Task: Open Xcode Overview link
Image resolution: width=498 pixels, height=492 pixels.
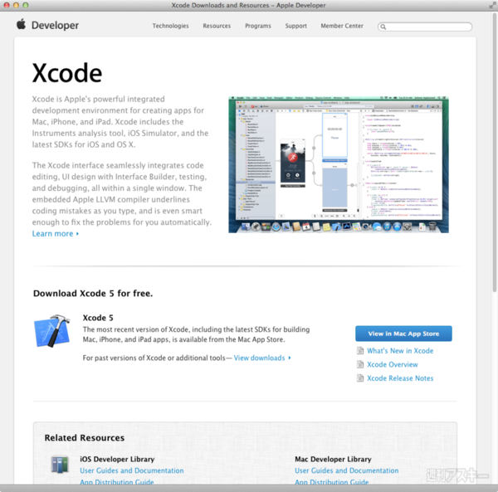Action: pyautogui.click(x=393, y=364)
